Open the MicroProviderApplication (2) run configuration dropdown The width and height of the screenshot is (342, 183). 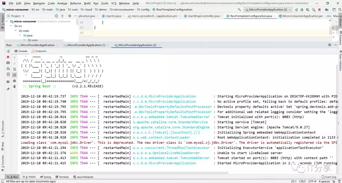268,9
